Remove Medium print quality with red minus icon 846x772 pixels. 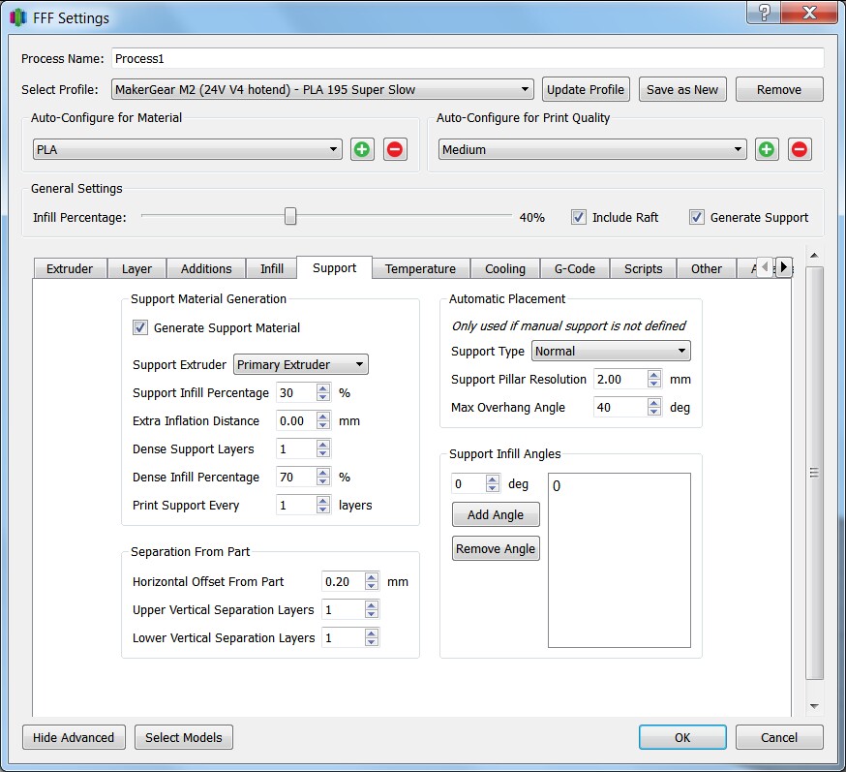tap(800, 149)
